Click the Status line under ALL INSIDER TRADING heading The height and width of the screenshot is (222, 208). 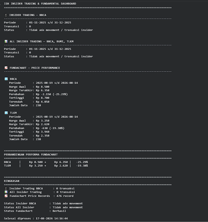[x=48, y=56]
